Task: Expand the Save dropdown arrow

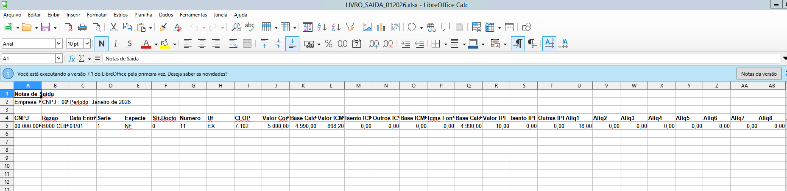Action: pyautogui.click(x=55, y=28)
